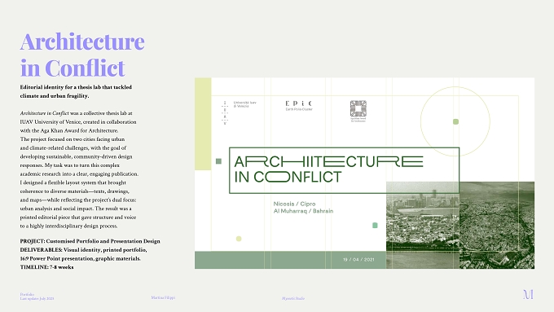Click the 'Portfolio Last update' footer text
This screenshot has height=312, width=554.
(37, 297)
